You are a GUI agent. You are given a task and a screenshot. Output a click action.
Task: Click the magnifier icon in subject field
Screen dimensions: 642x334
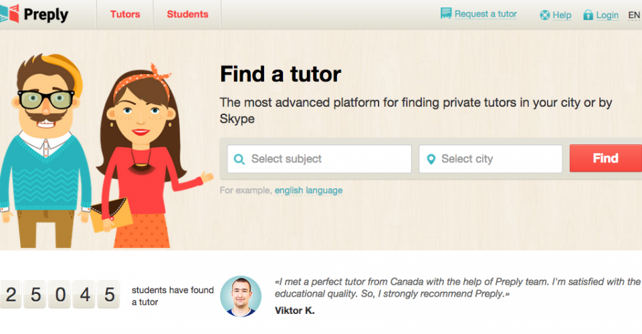coord(239,159)
